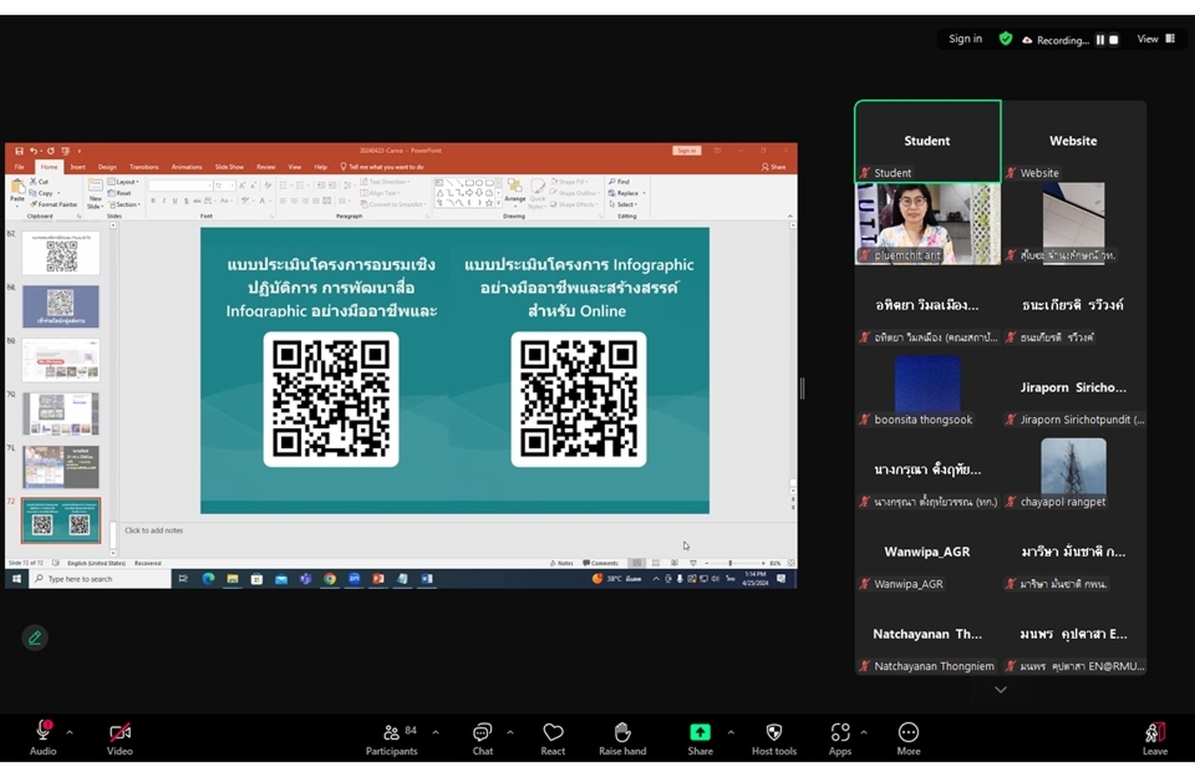
Task: Open Host tools shield icon
Action: click(774, 733)
